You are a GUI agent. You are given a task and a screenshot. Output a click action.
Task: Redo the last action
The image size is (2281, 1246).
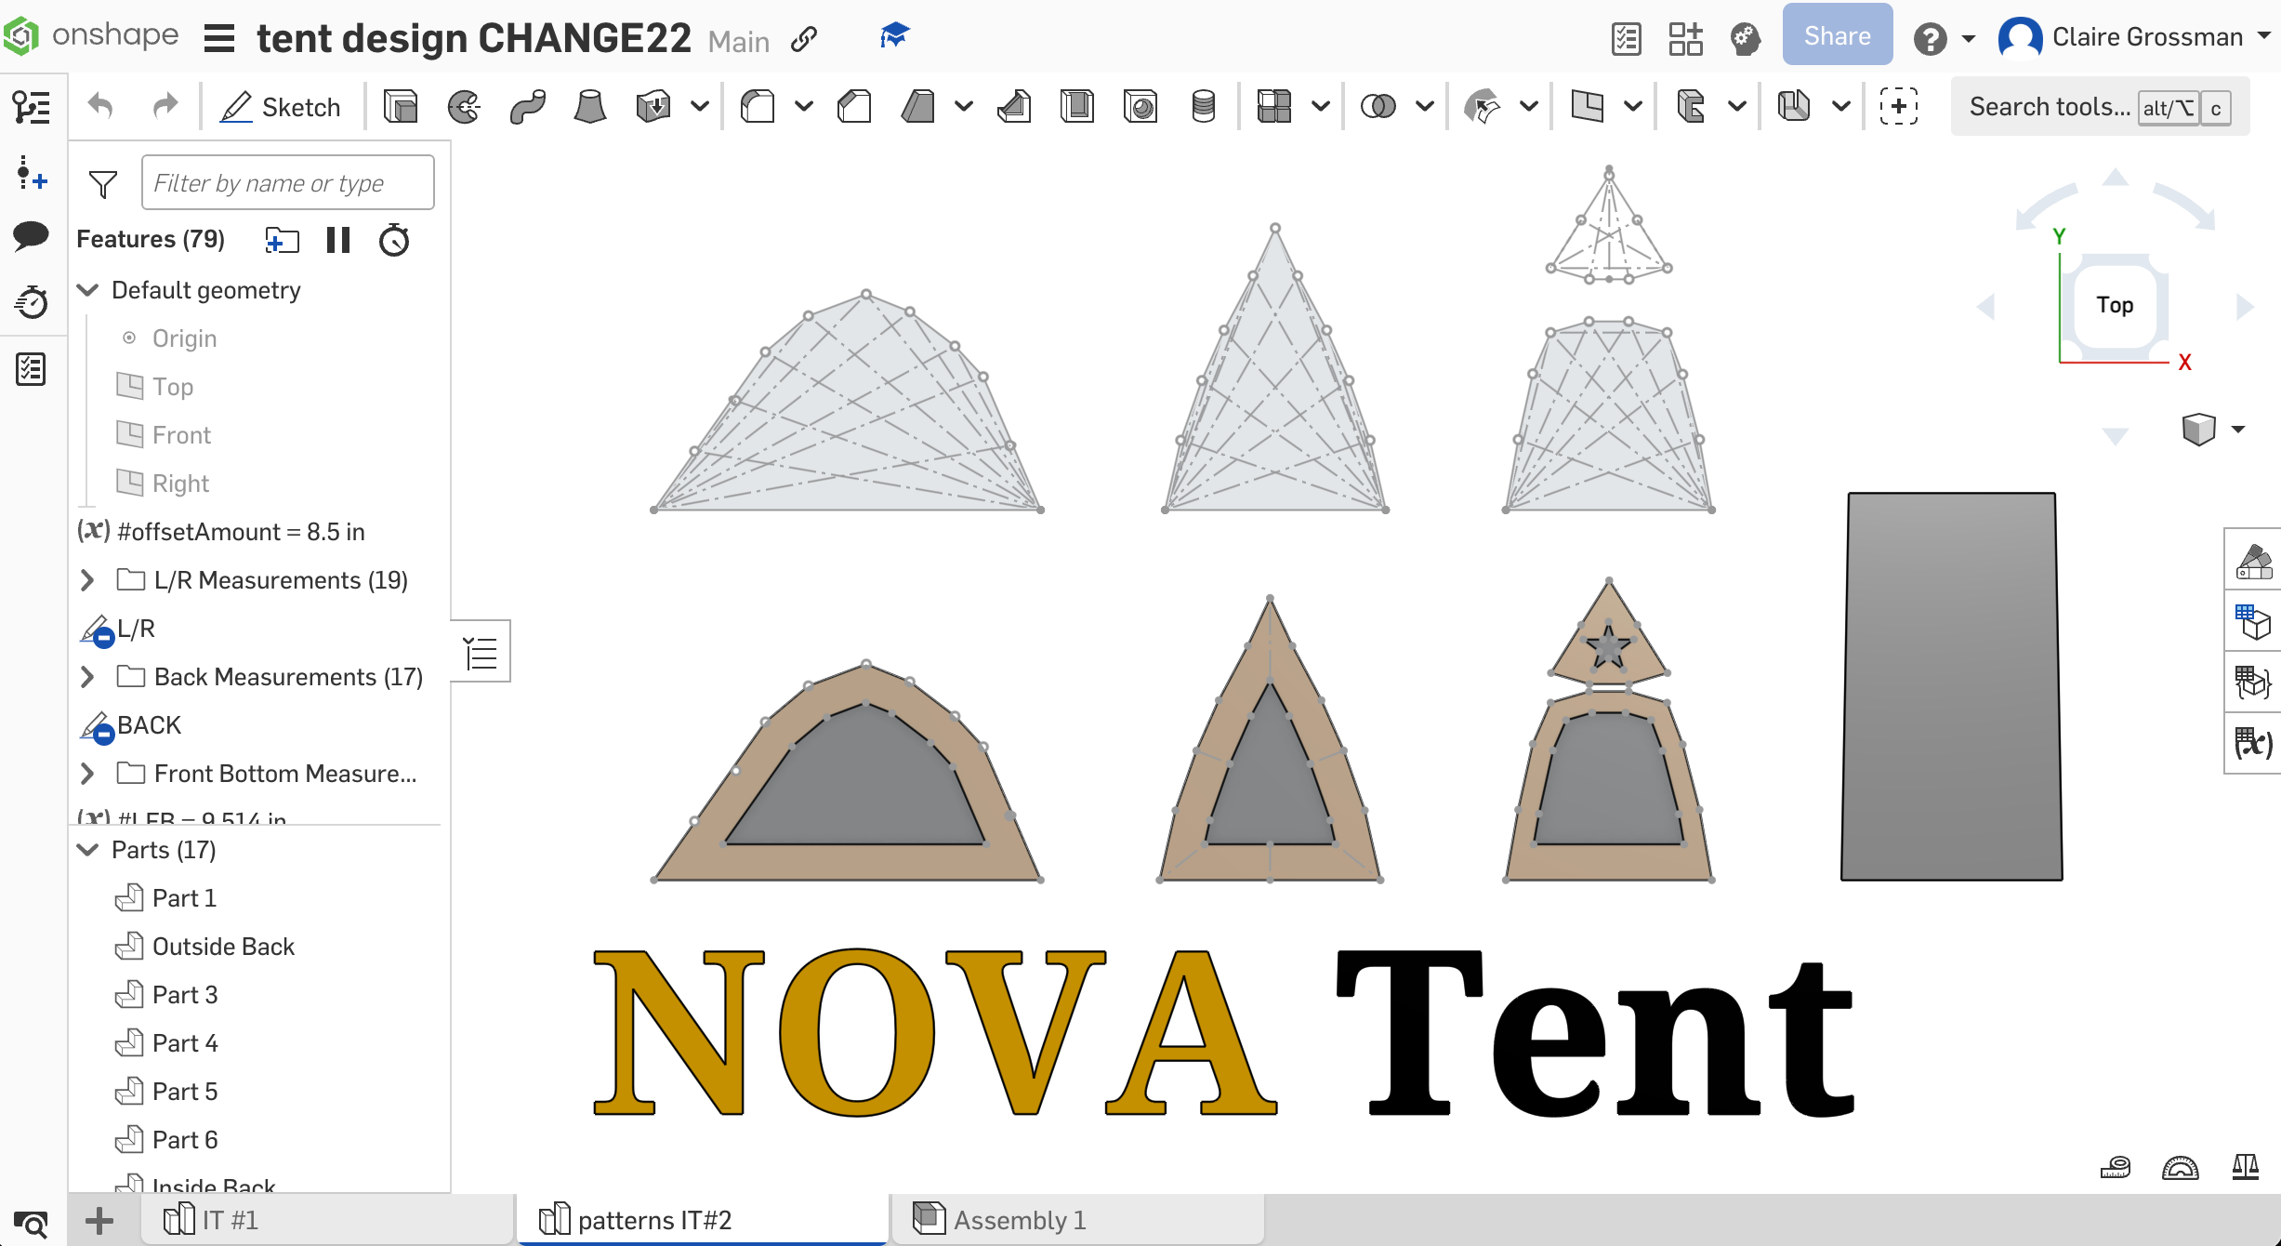tap(165, 107)
